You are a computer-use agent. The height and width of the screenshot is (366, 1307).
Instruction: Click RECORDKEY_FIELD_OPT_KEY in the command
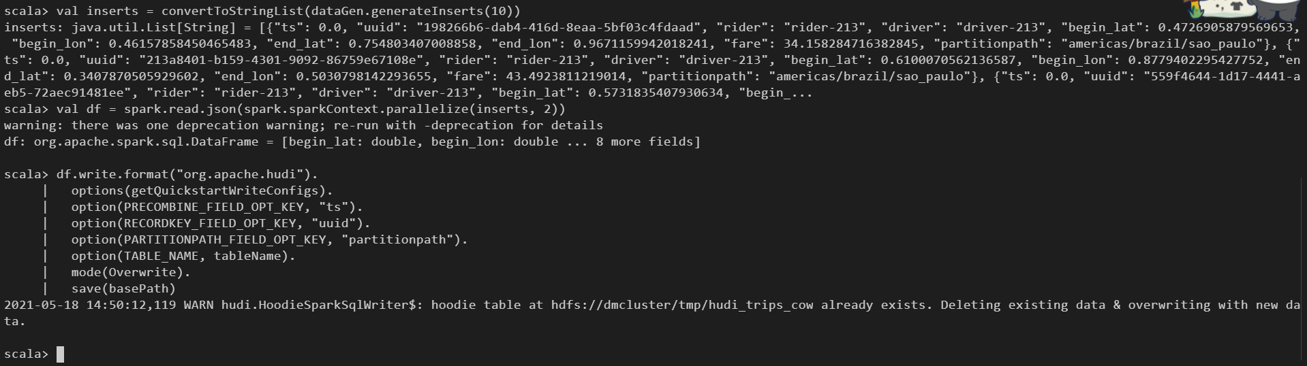(210, 223)
